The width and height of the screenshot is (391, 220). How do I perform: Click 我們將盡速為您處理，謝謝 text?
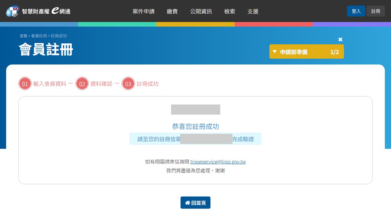[x=195, y=170]
